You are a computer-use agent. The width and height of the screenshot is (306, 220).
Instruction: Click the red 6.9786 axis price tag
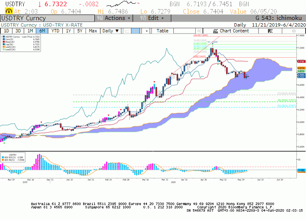click(x=301, y=61)
